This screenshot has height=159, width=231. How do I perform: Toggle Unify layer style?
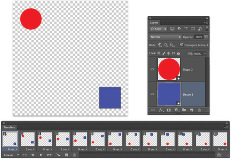click(x=172, y=45)
